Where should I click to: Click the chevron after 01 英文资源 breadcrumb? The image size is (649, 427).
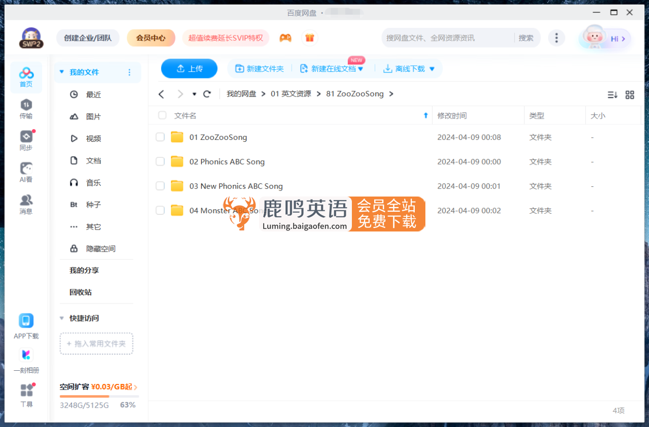(x=319, y=94)
